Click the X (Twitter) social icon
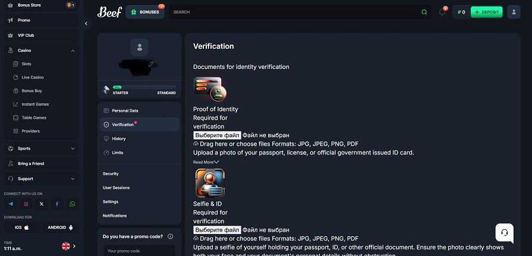Image resolution: width=532 pixels, height=256 pixels. [x=42, y=204]
